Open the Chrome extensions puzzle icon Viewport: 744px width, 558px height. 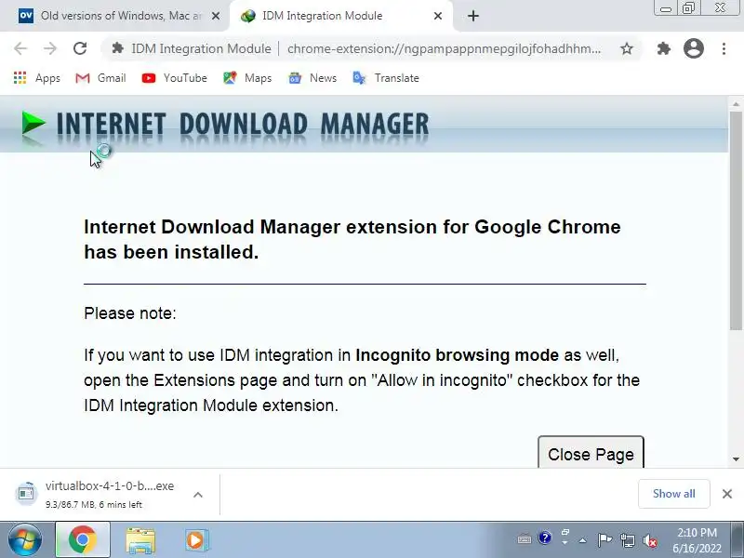(663, 48)
